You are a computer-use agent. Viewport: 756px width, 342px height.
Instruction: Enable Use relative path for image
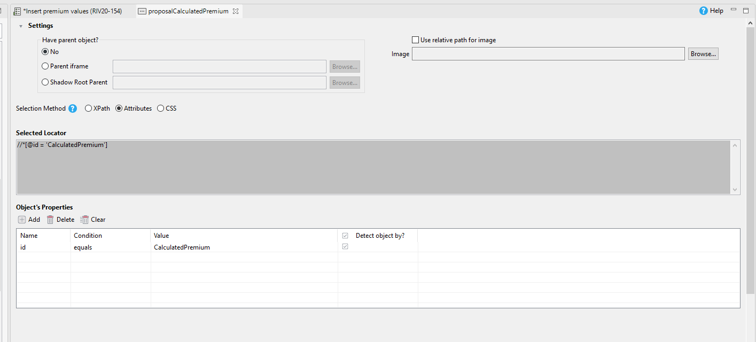[x=415, y=40]
